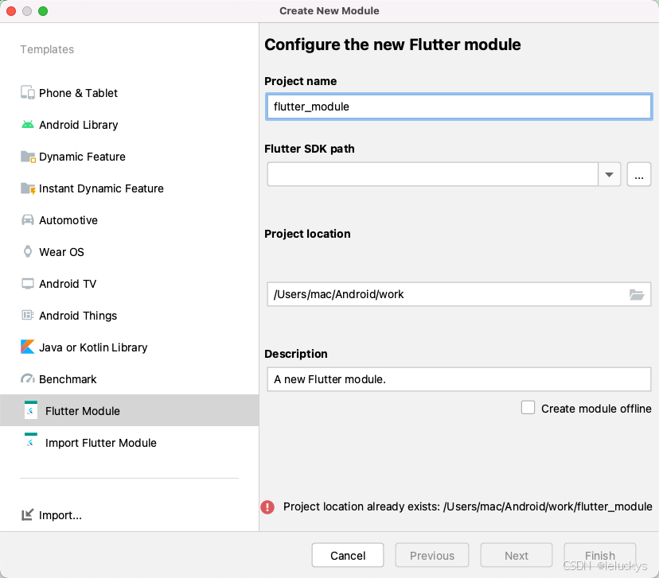The height and width of the screenshot is (578, 659).
Task: Click the Cancel button
Action: (348, 555)
